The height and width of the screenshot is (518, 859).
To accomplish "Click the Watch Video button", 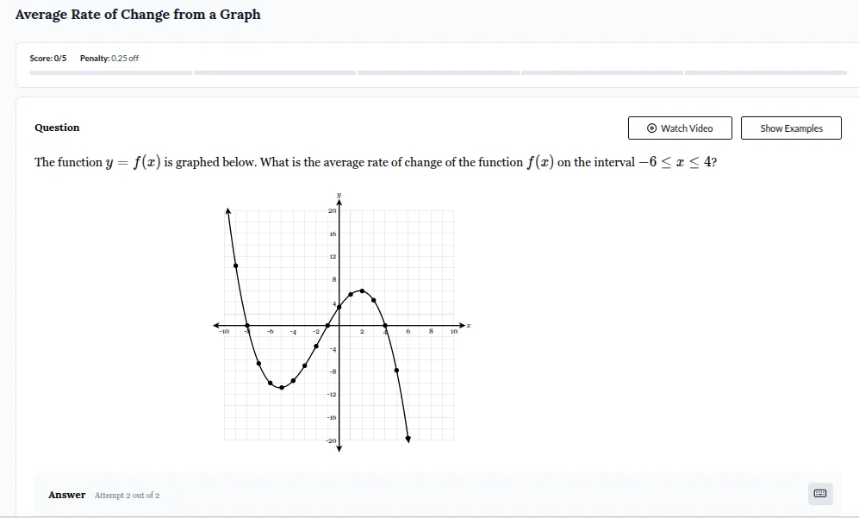I will (x=680, y=128).
